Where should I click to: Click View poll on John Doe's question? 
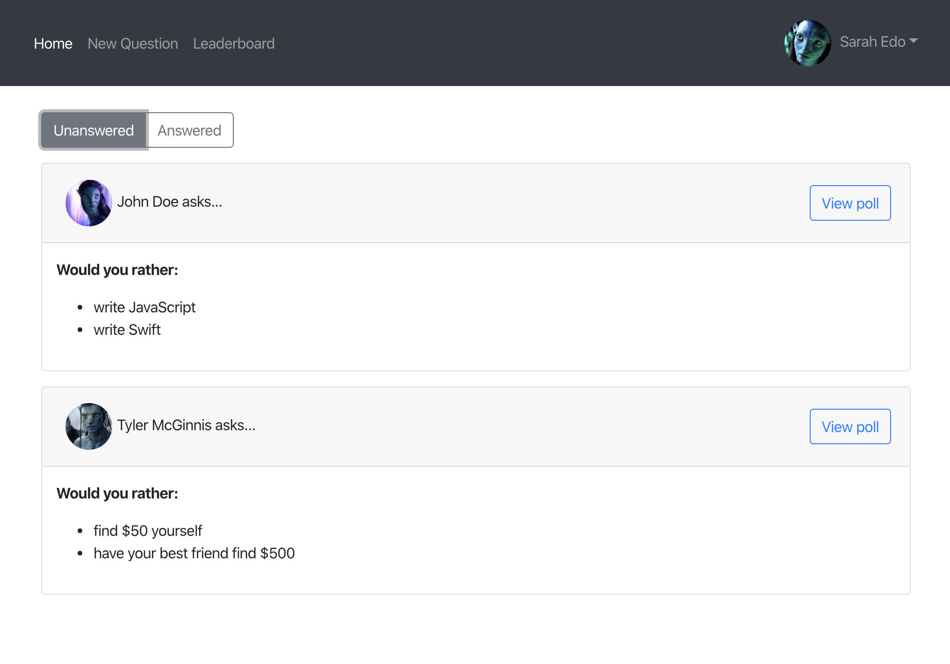coord(850,203)
